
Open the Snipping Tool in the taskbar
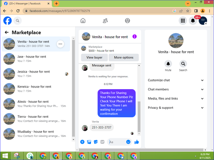pos(17,156)
